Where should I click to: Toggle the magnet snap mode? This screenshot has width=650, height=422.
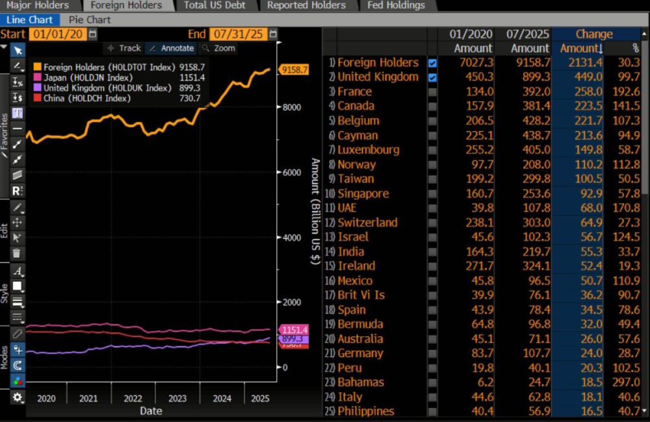click(18, 365)
